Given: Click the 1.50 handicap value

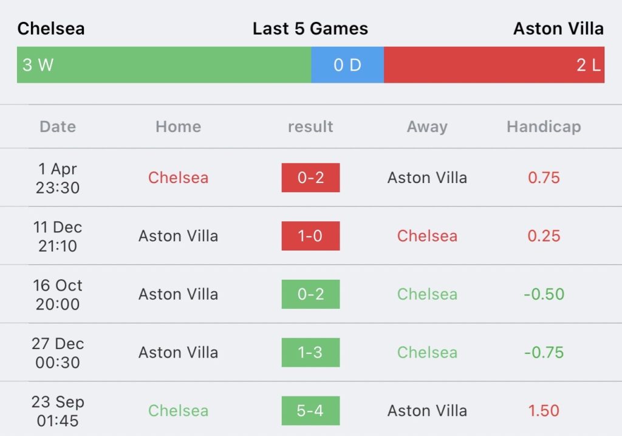Looking at the screenshot, I should point(544,411).
